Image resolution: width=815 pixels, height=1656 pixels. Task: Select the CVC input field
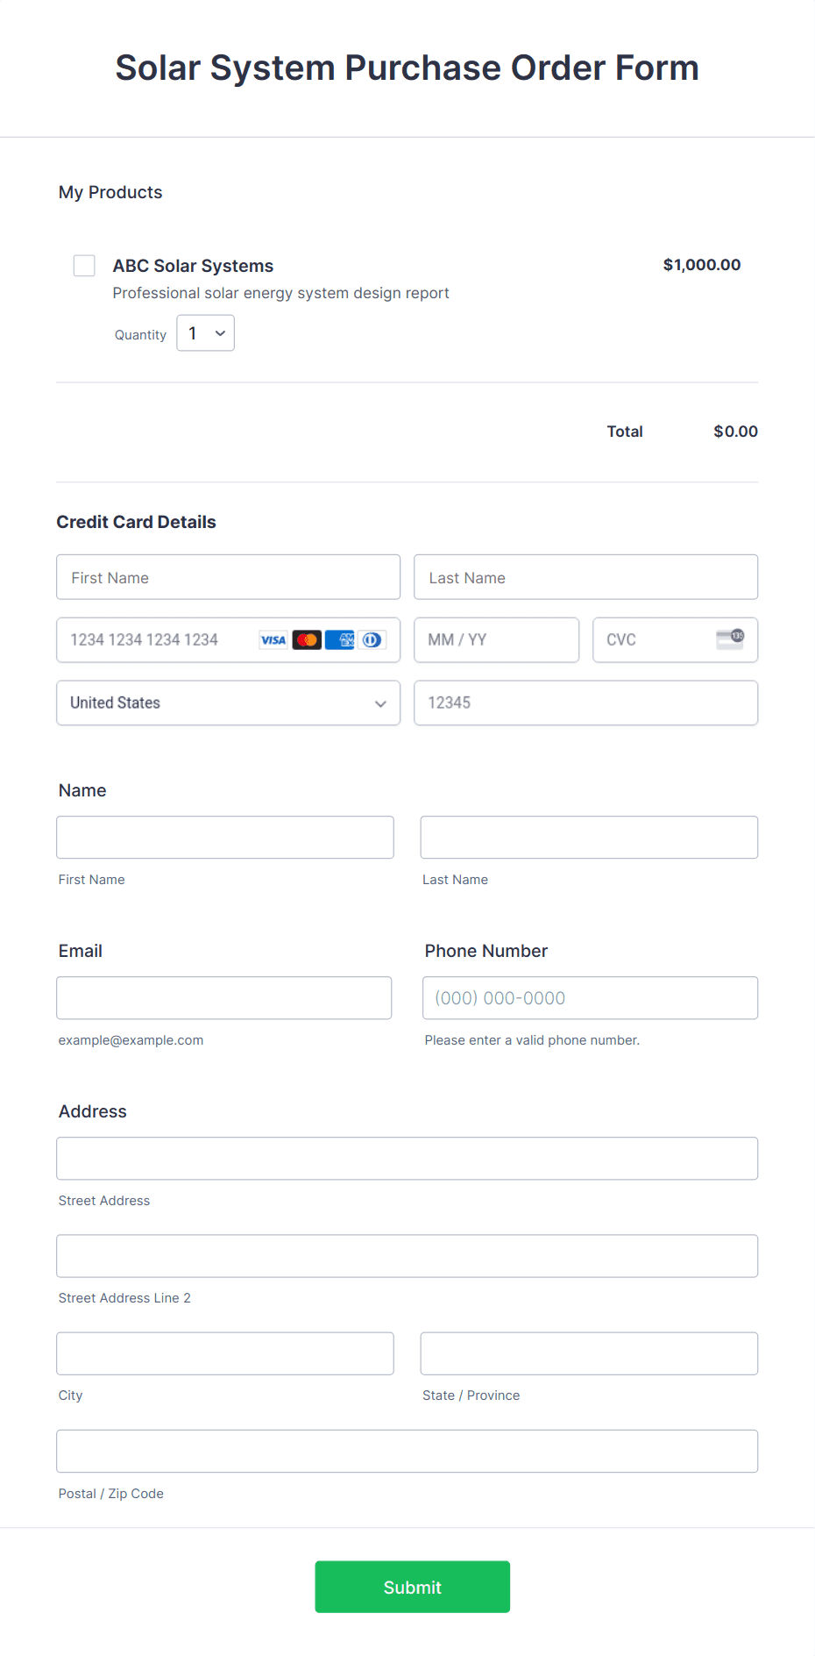coord(653,639)
